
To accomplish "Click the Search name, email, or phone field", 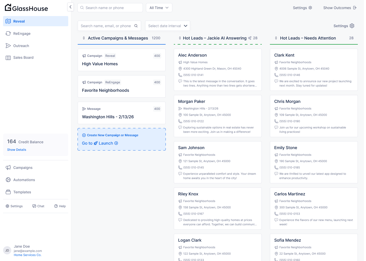I will [109, 26].
